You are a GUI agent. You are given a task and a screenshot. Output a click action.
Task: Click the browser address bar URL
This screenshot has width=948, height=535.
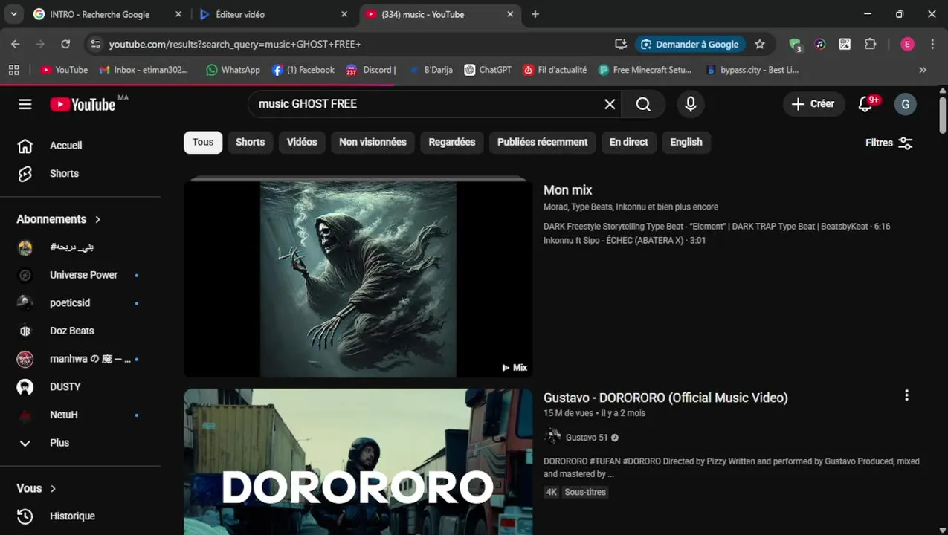pos(235,45)
